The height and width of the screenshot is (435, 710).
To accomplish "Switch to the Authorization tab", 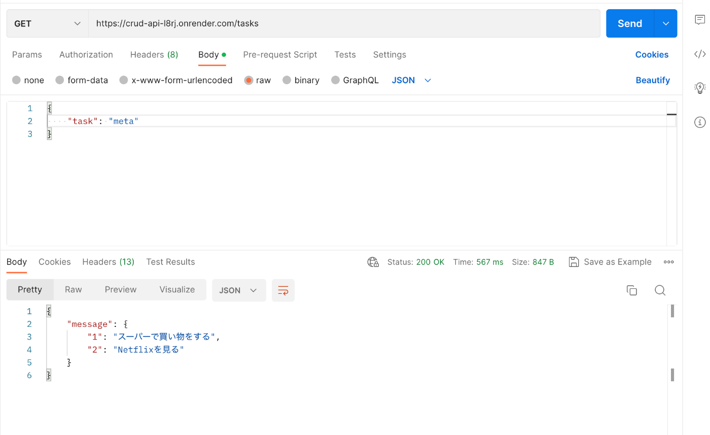I will point(86,55).
